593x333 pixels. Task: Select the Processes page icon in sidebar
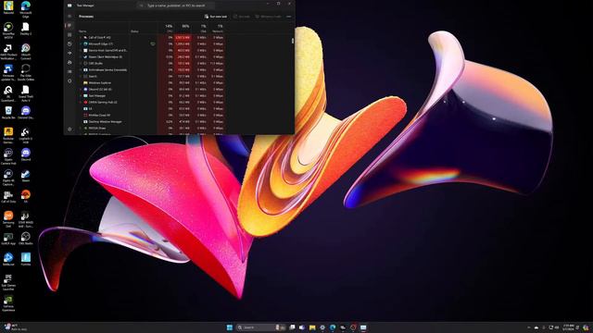click(x=69, y=25)
